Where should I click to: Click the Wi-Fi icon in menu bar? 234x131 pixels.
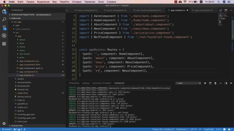185,2
